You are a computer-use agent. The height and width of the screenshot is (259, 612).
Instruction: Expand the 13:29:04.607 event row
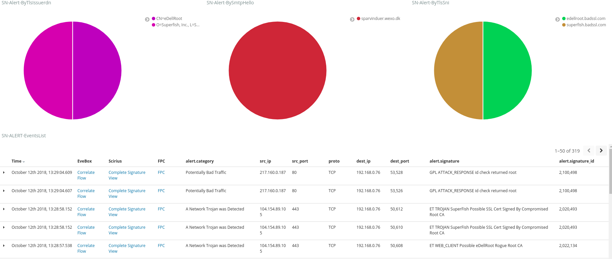(4, 191)
